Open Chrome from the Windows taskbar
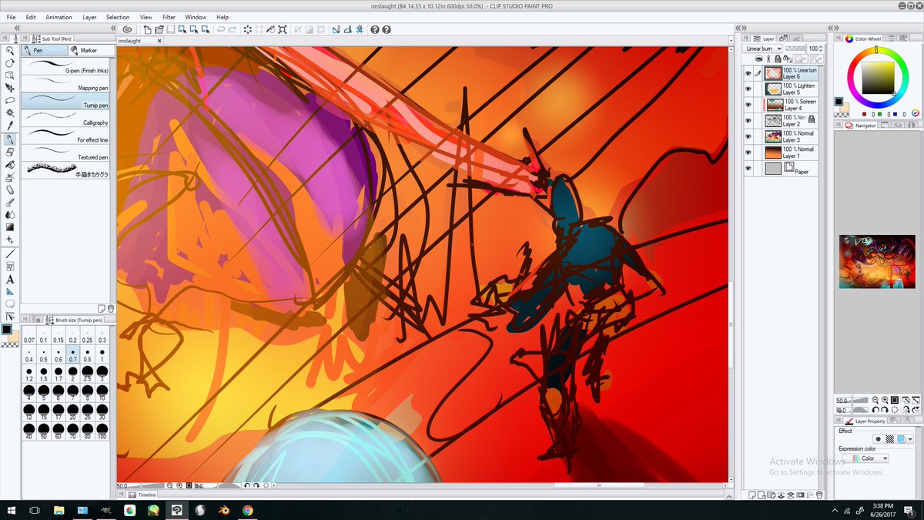924x520 pixels. (x=247, y=510)
